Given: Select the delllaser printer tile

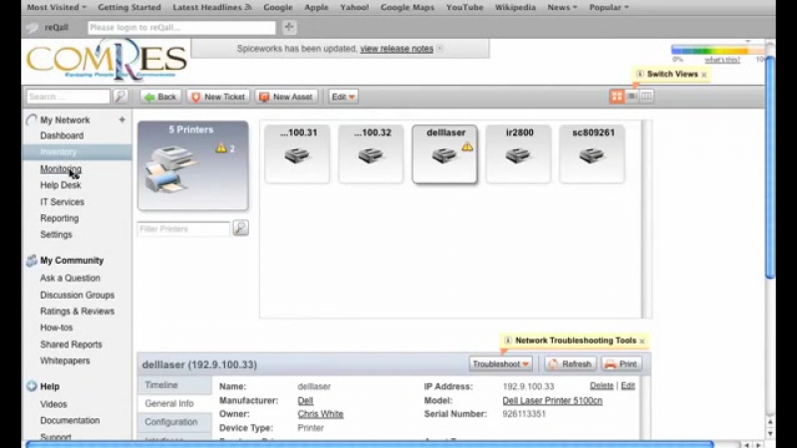Looking at the screenshot, I should click(444, 154).
